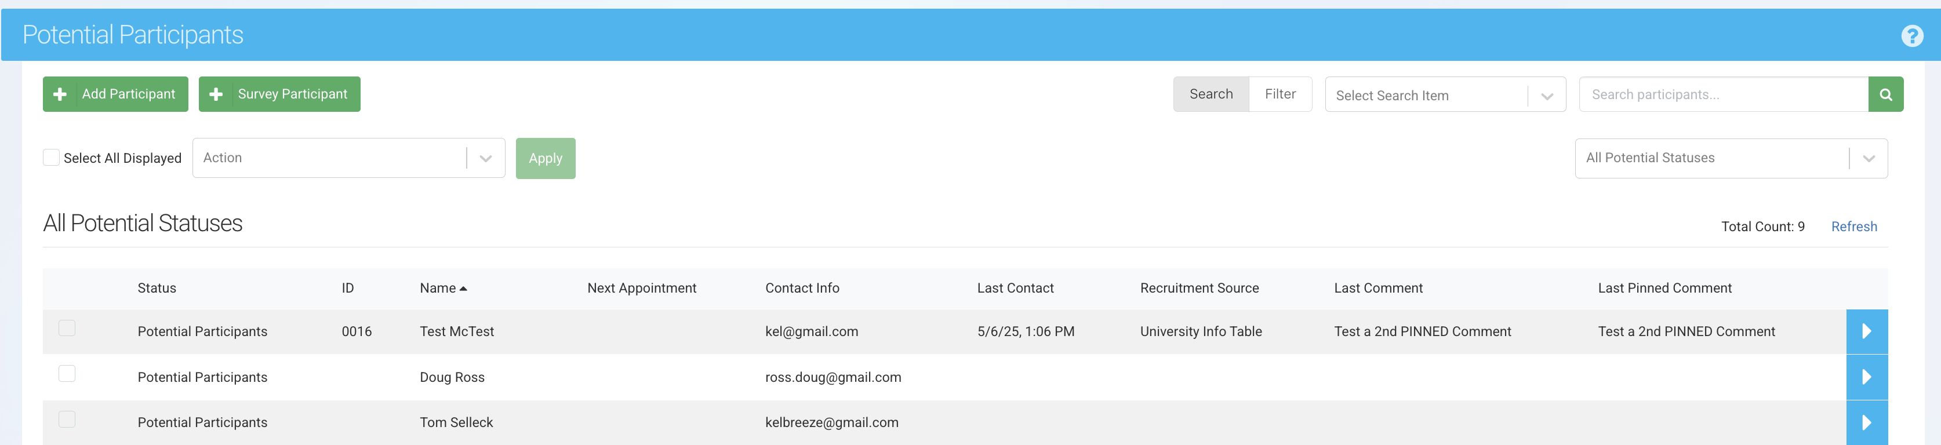The image size is (1941, 445).
Task: Tick the checkbox for Tom Selleck
Action: 67,420
